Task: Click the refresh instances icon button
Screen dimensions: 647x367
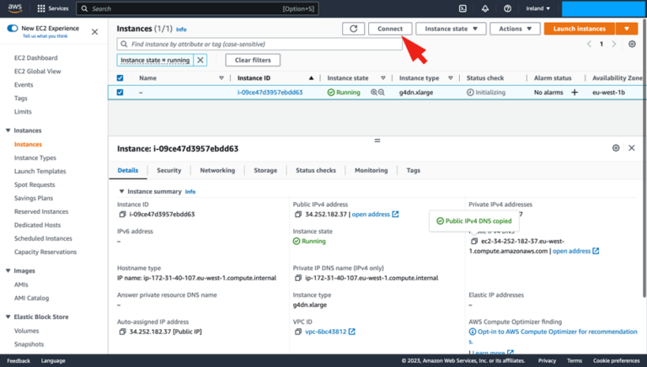Action: coord(353,29)
